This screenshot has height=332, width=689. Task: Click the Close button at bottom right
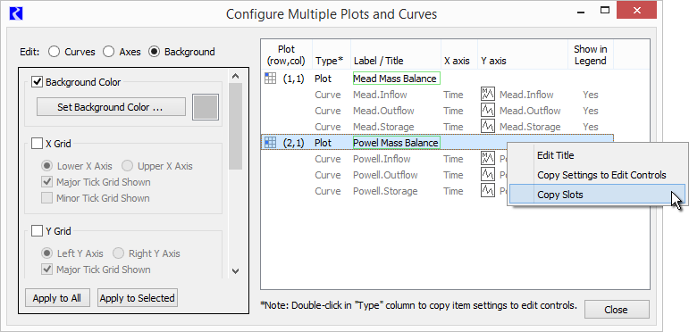click(x=617, y=310)
